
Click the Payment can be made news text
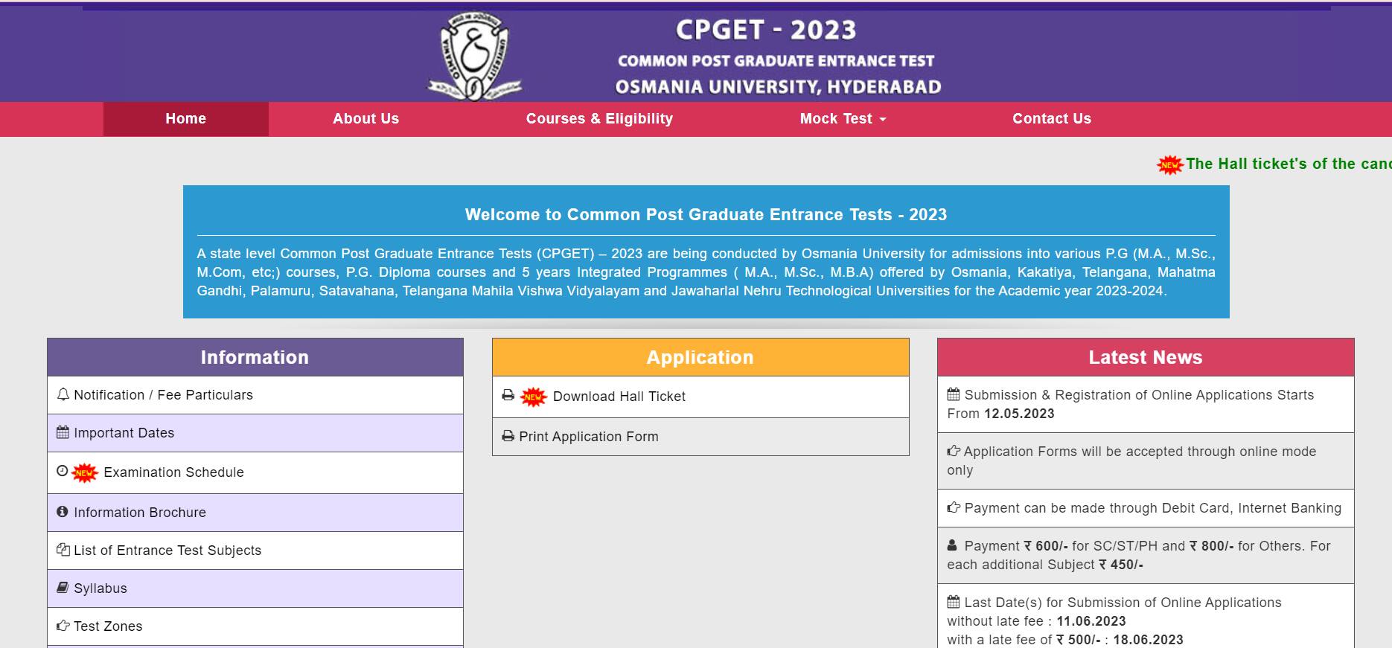(x=1152, y=508)
